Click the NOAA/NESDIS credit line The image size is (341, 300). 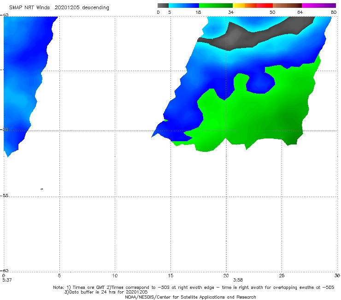[190, 297]
